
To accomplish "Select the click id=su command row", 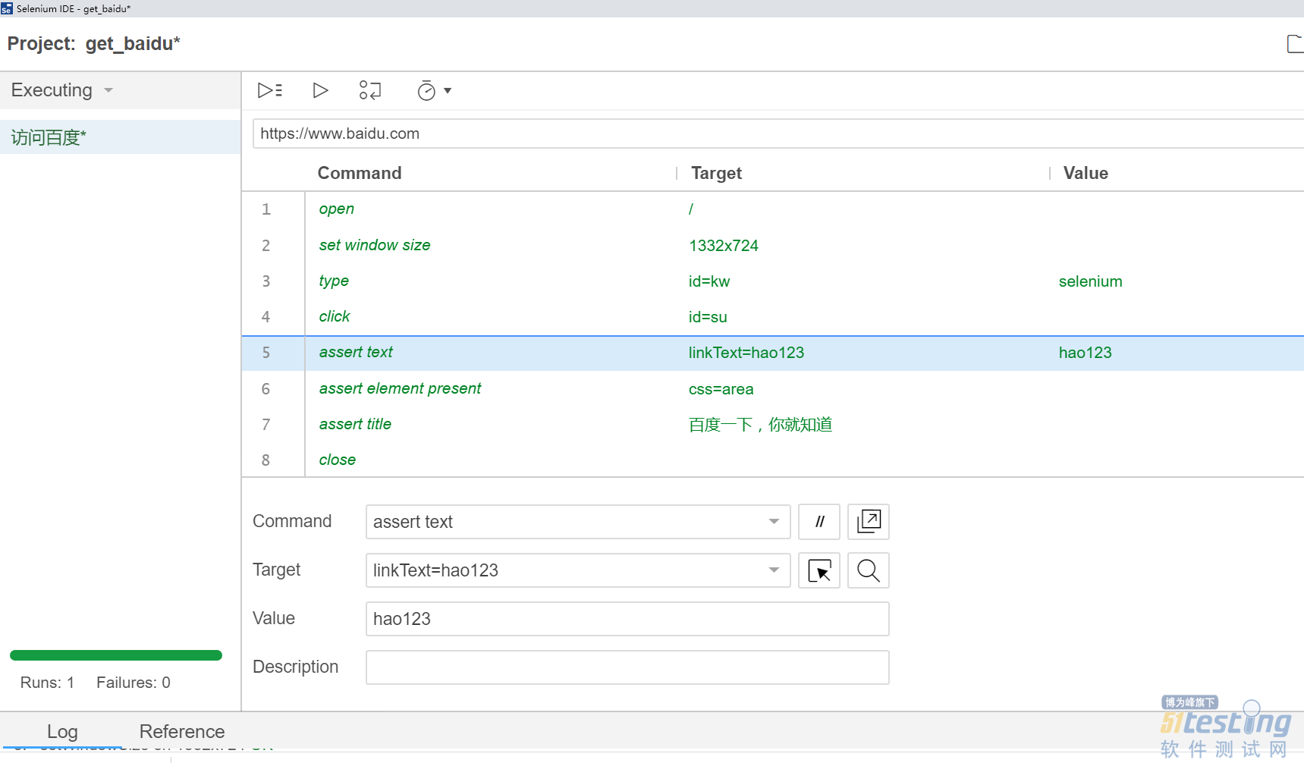I will click(773, 317).
